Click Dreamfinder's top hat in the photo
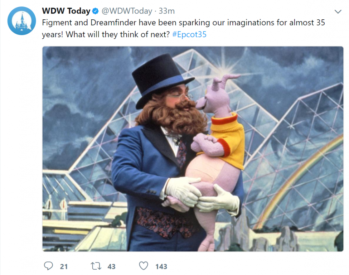This screenshot has height=275, width=349. 161,80
